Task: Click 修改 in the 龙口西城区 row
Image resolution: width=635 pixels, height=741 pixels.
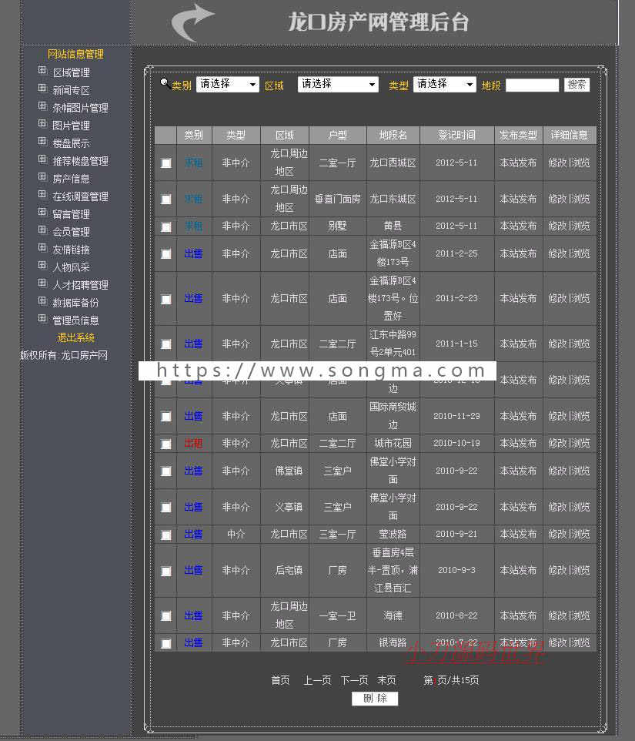Action: click(x=557, y=163)
